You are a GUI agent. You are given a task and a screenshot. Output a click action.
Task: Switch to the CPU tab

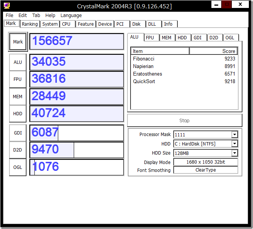(67, 24)
